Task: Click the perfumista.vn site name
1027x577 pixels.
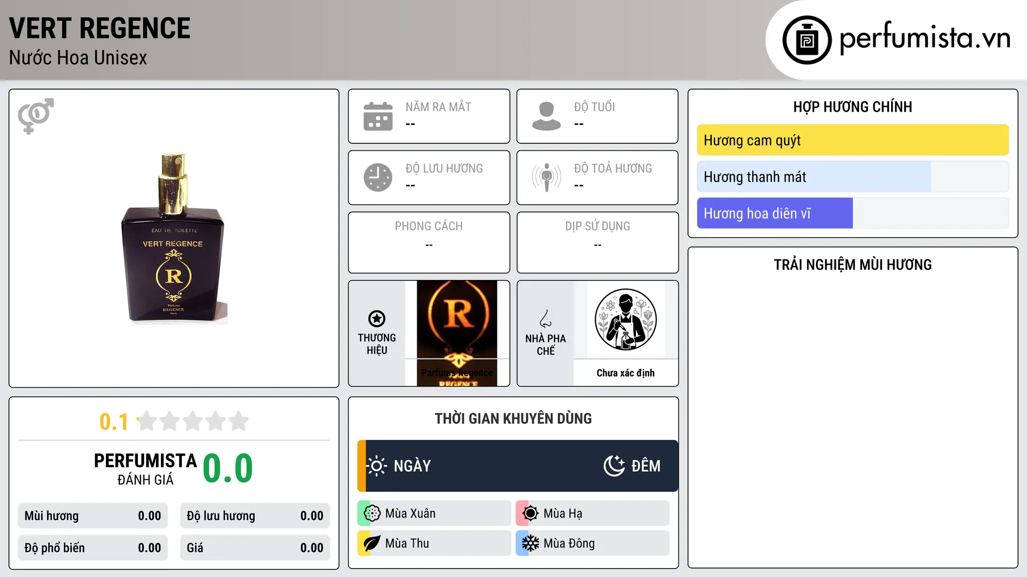Action: click(925, 38)
